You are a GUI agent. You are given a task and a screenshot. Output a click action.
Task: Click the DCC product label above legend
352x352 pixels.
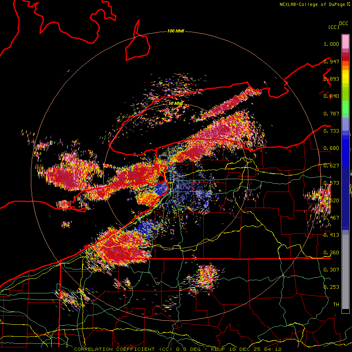tap(343, 23)
